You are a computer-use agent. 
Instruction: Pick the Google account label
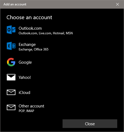[25, 62]
